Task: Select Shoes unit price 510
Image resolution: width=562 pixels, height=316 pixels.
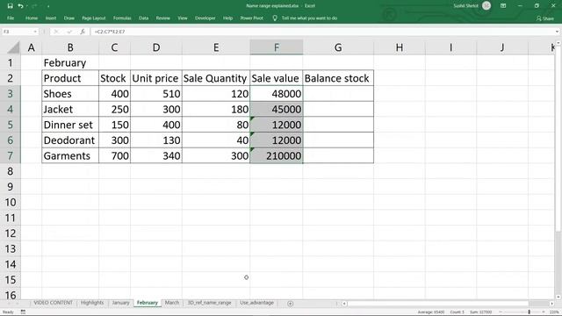Action: (156, 94)
